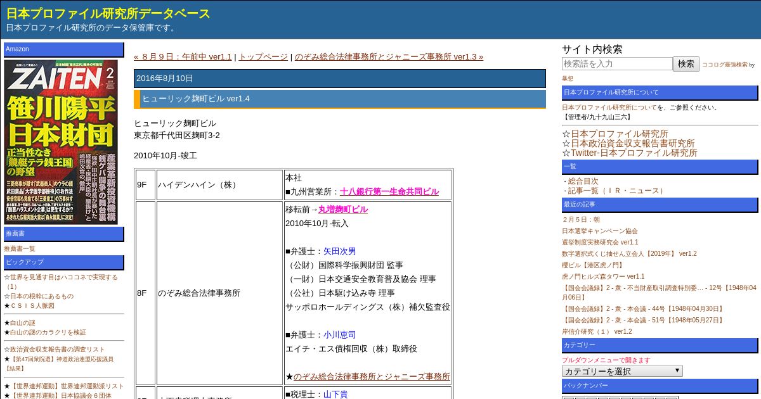Open ココログ最強検索 link
This screenshot has width=761, height=399.
(x=724, y=65)
